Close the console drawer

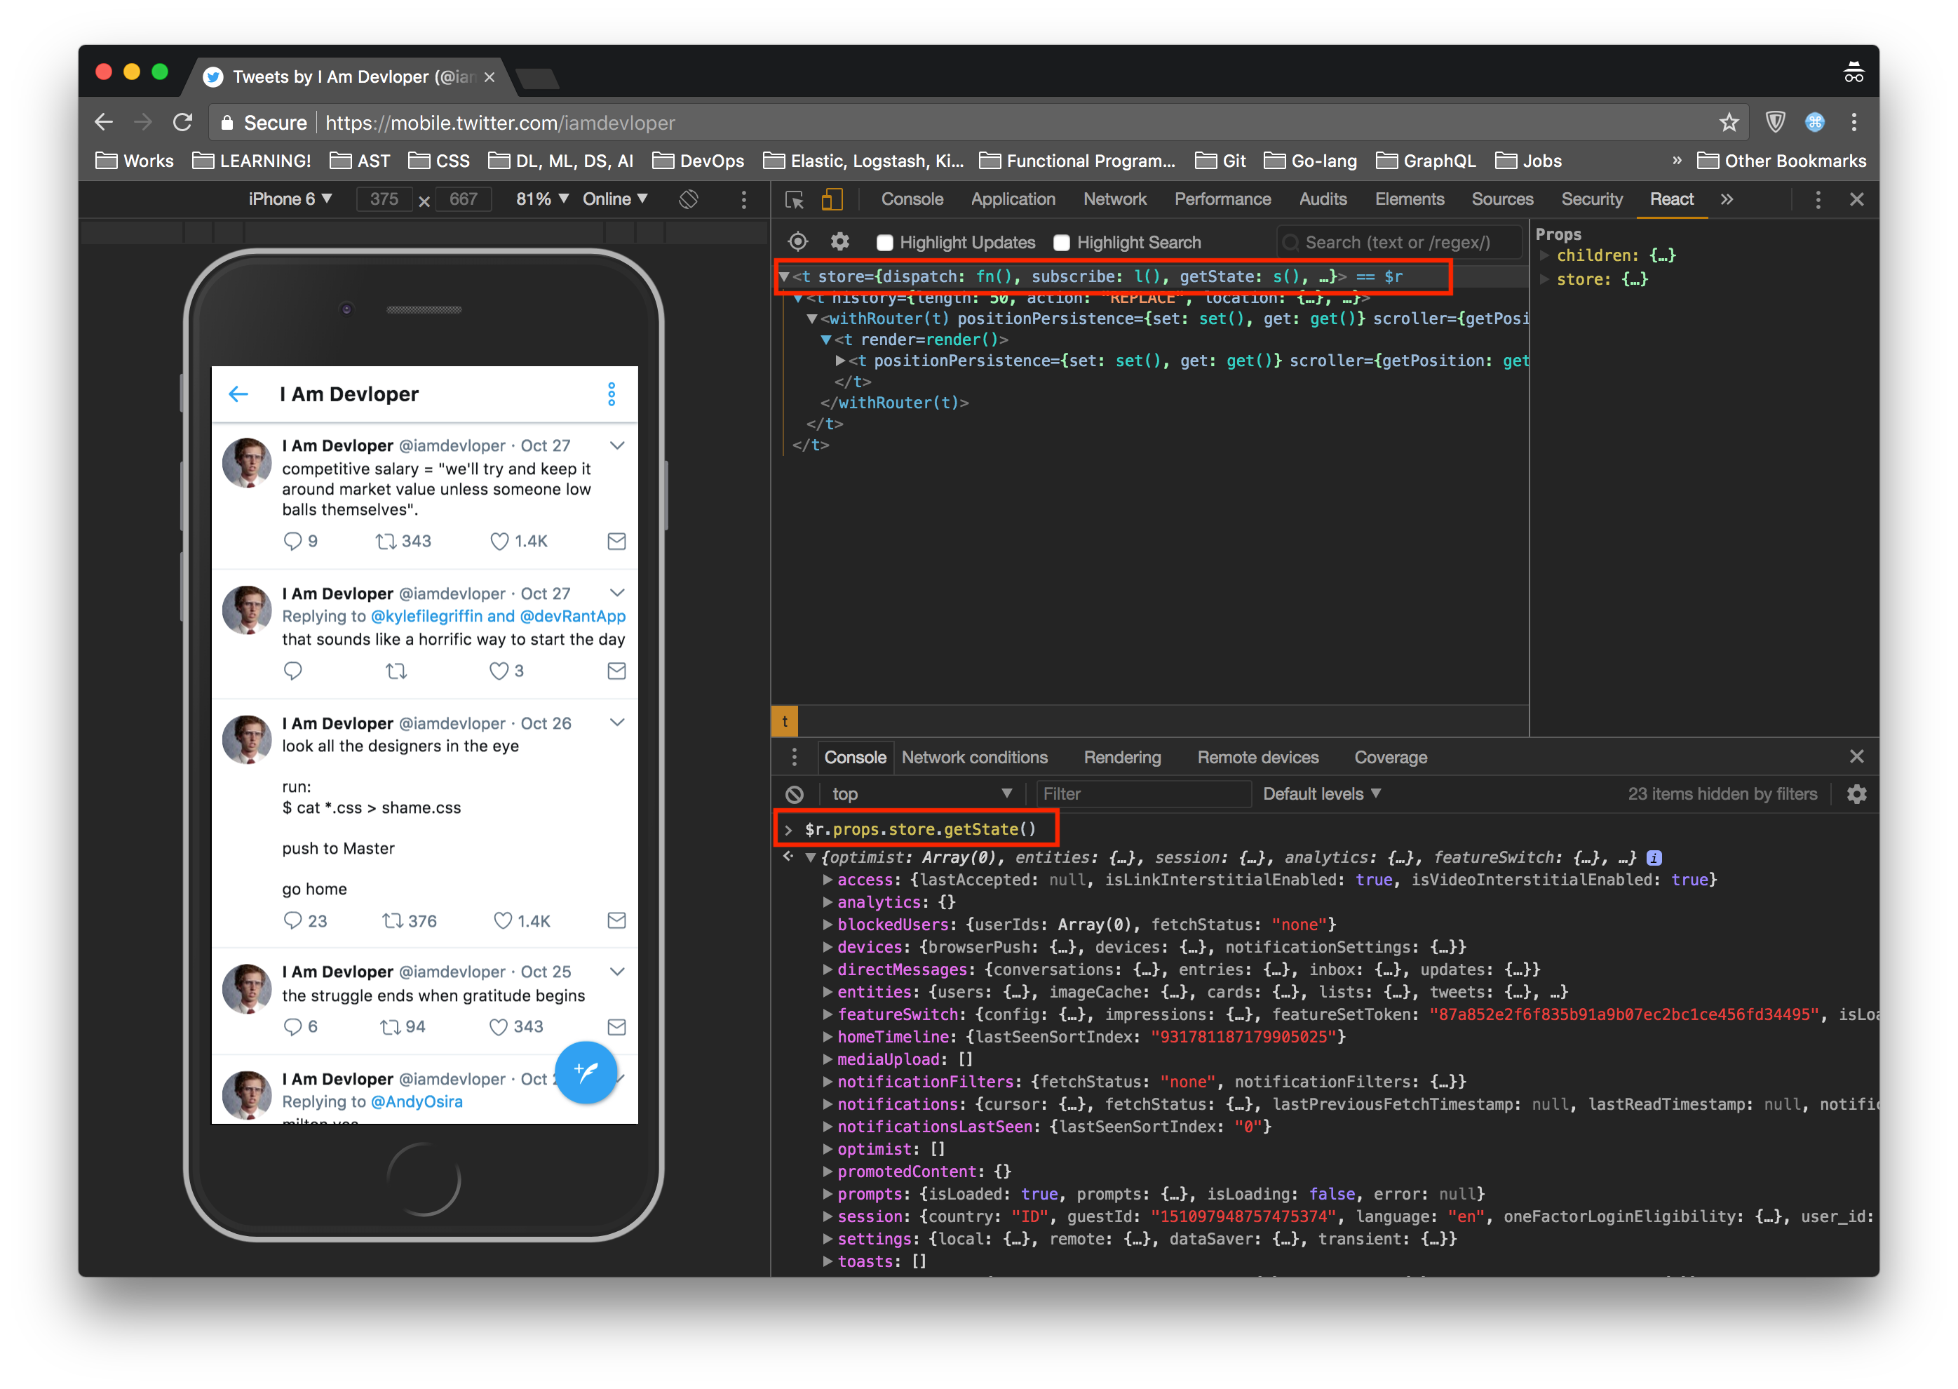1856,756
